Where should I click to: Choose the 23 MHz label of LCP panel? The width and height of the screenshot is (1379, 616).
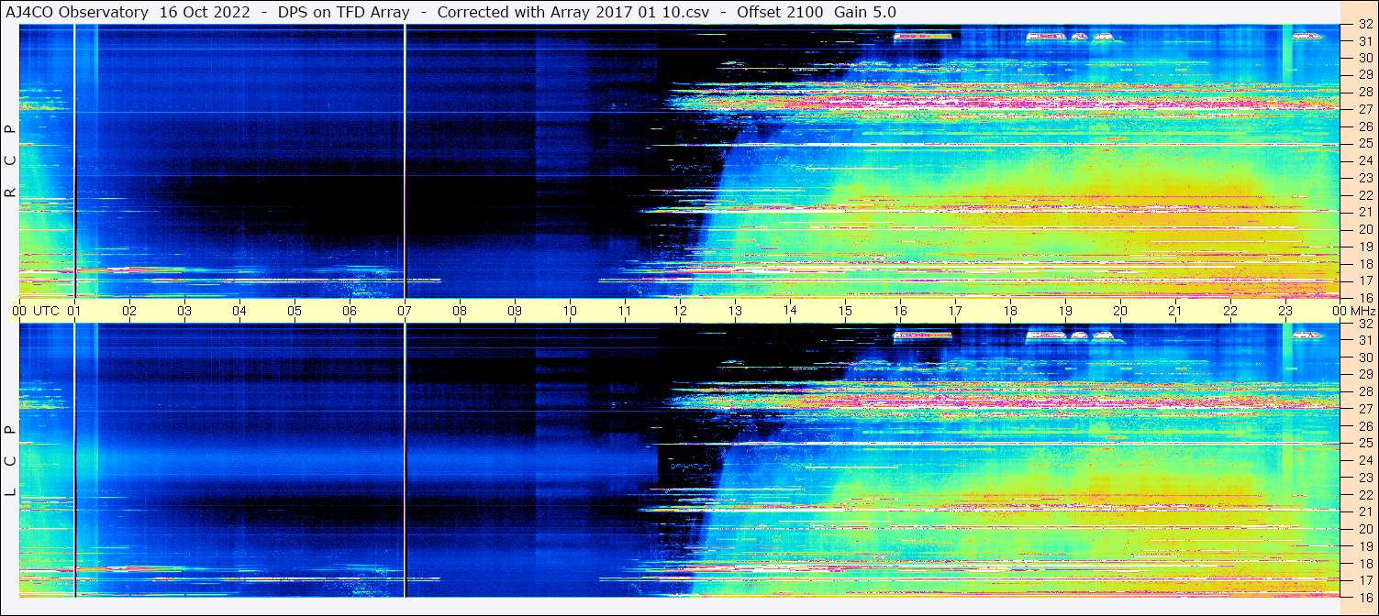(1364, 478)
